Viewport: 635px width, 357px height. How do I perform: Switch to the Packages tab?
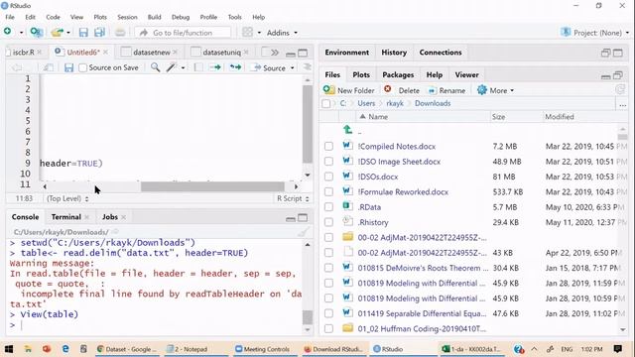pyautogui.click(x=398, y=74)
